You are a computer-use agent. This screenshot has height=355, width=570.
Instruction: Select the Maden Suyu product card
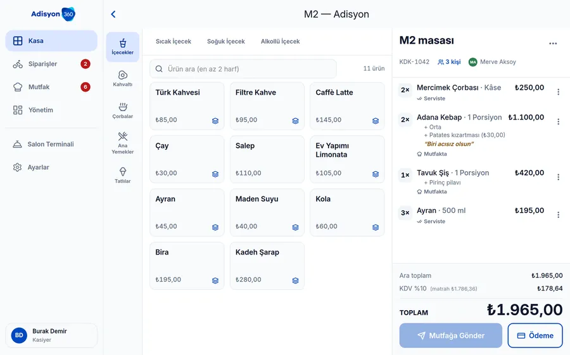pyautogui.click(x=267, y=212)
